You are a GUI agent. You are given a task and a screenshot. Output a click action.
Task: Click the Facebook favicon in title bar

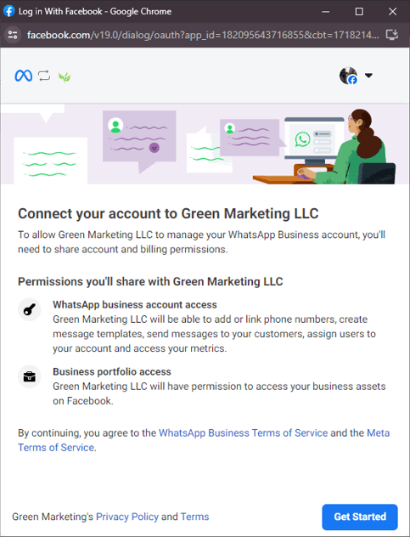point(8,11)
